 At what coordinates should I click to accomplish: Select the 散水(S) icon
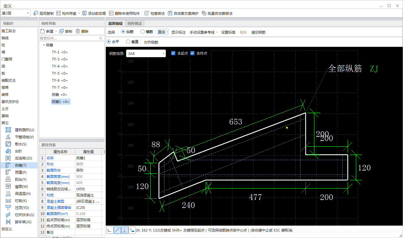tap(9, 144)
